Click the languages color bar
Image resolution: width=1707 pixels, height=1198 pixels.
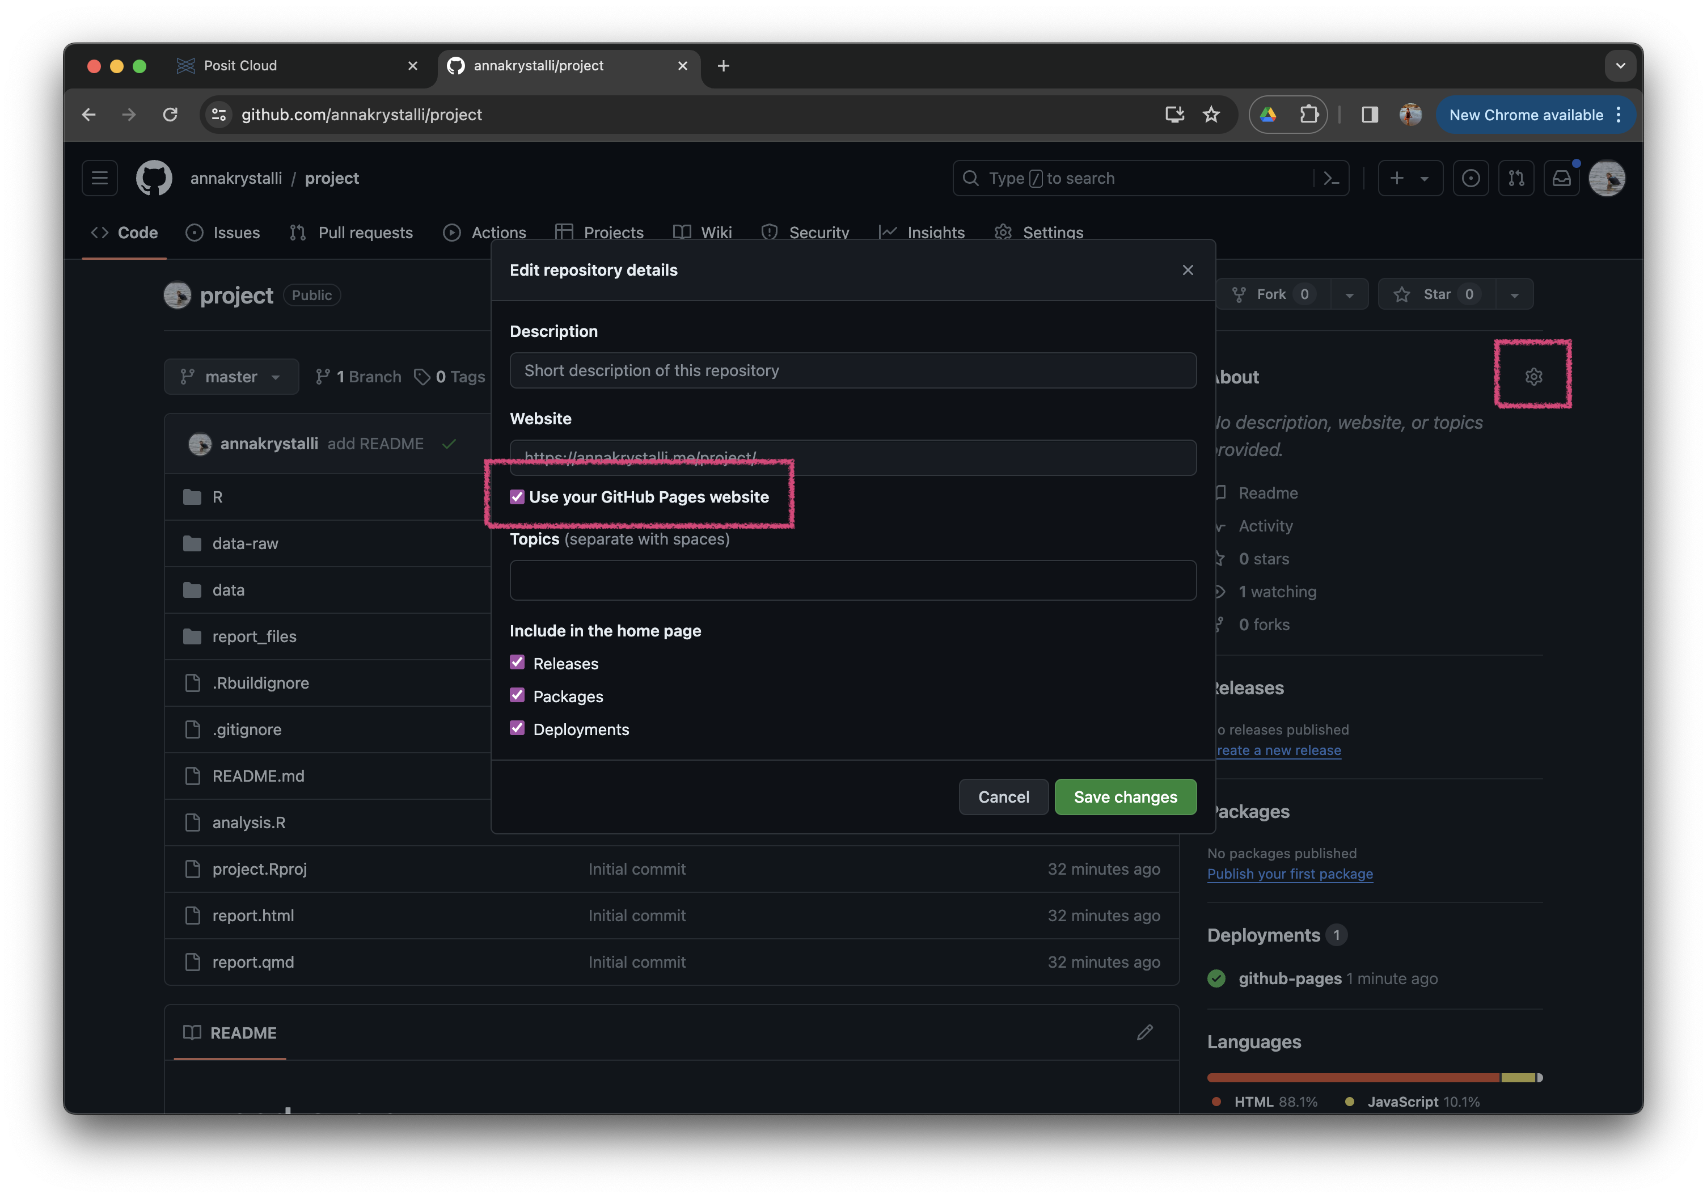(1375, 1078)
